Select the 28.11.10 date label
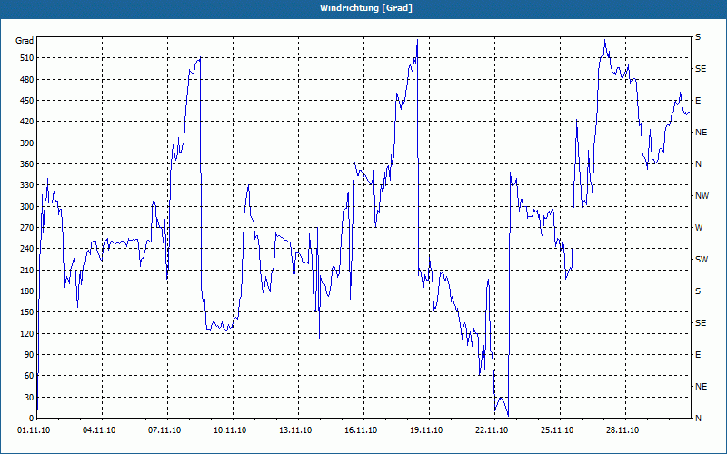Viewport: 727px width, 454px height. 622,430
